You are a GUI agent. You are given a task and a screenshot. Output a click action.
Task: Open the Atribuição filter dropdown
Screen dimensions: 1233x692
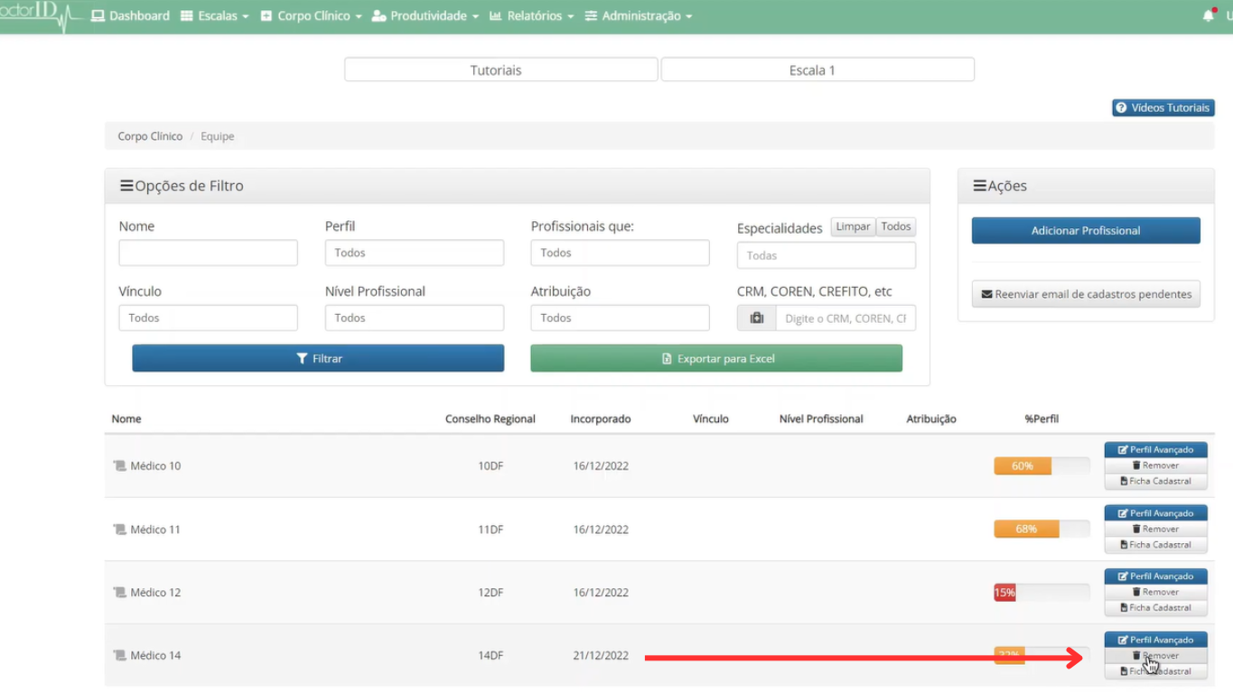tap(620, 318)
